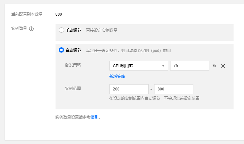
Task: Click the 直接设定实例数量 description text
Action: (102, 30)
